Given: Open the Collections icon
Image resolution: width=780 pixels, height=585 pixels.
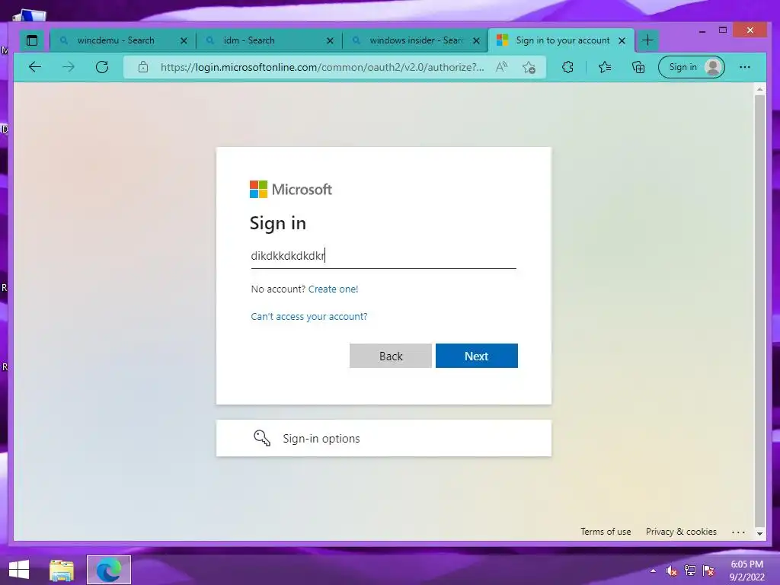Looking at the screenshot, I should tap(638, 67).
